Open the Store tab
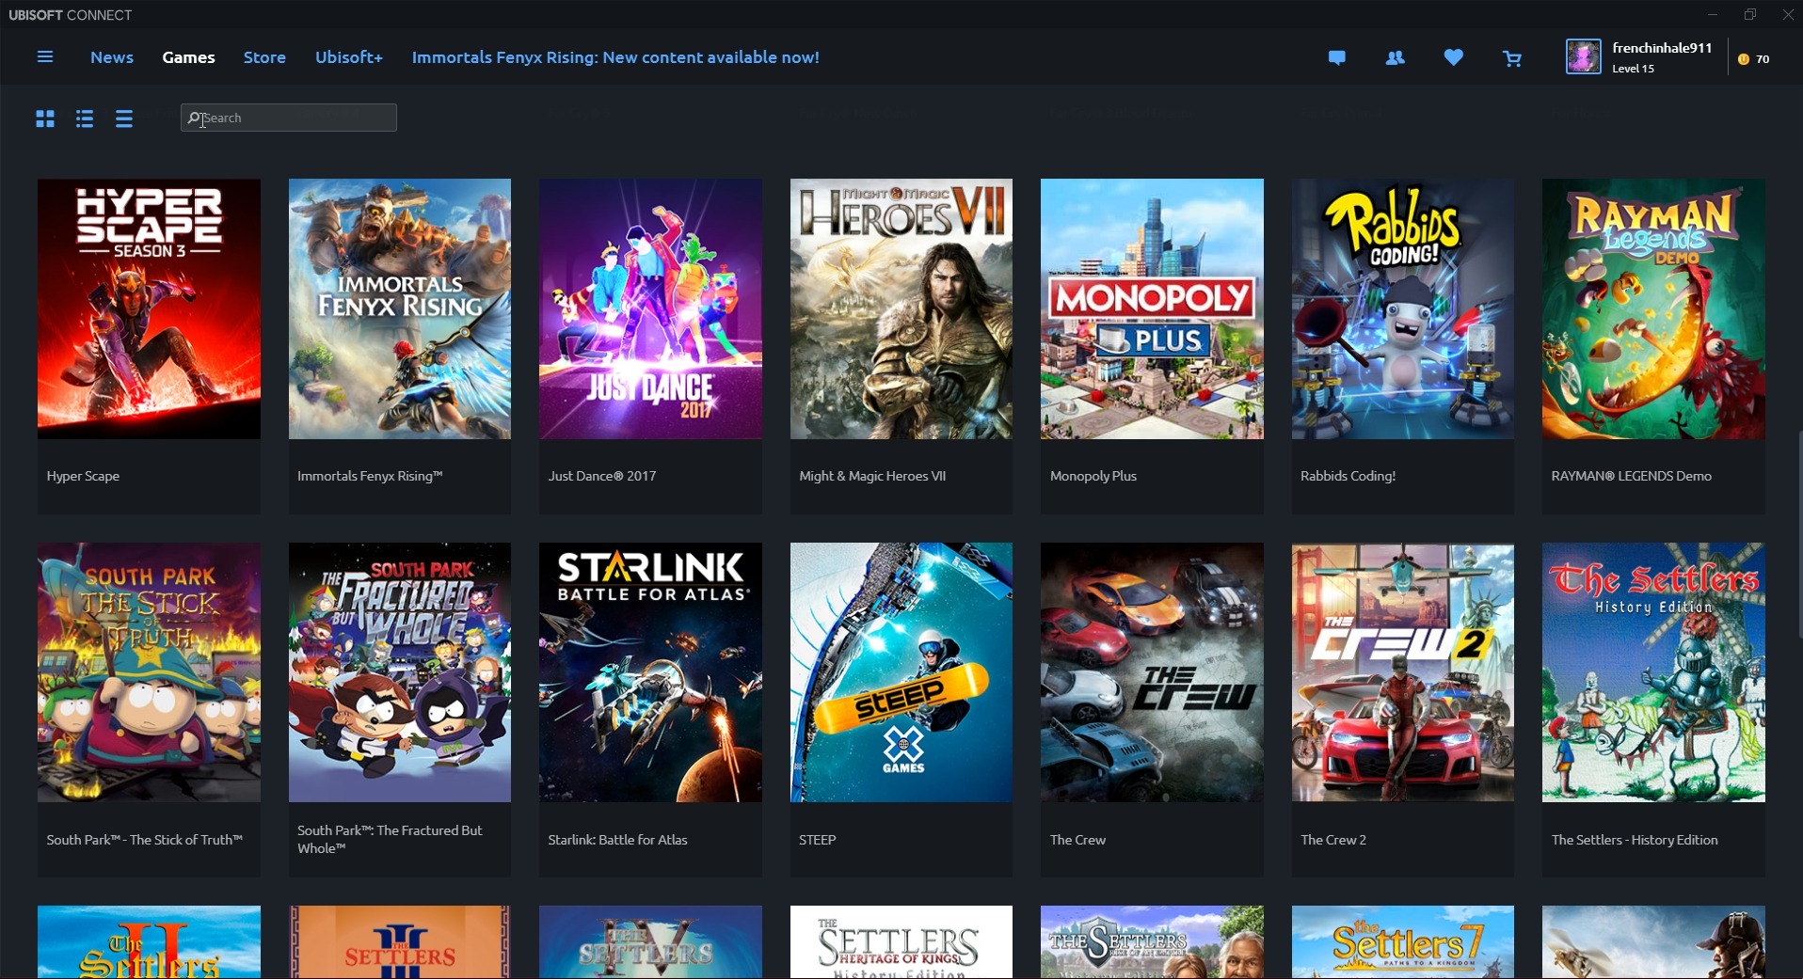Image resolution: width=1803 pixels, height=979 pixels. [x=264, y=57]
